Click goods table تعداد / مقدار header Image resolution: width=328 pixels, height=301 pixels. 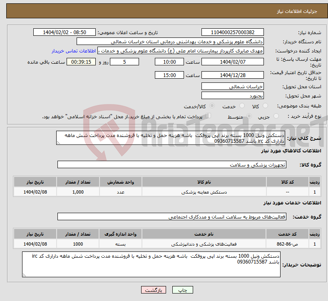click(78, 182)
